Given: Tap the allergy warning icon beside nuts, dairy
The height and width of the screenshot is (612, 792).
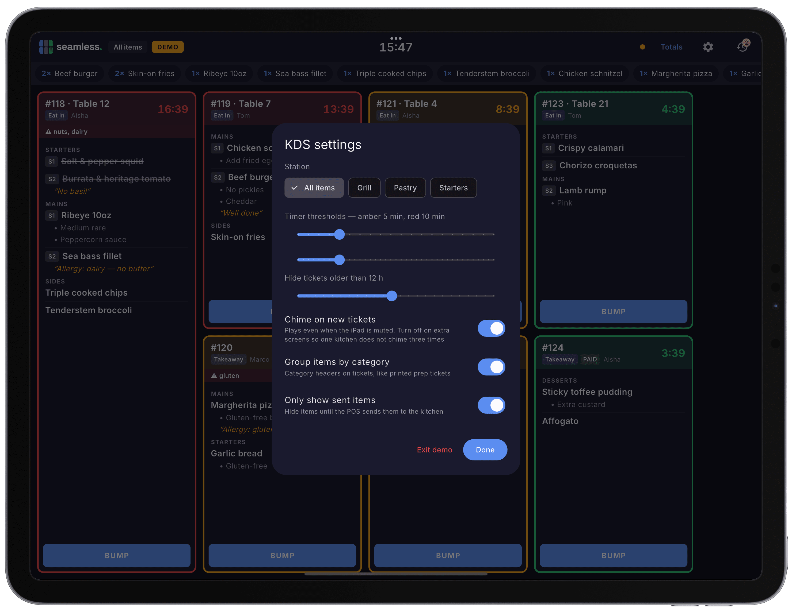Looking at the screenshot, I should [48, 131].
